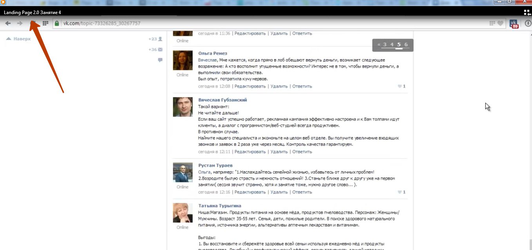Open the VK extension icon with 59 badge
The height and width of the screenshot is (250, 532).
514,24
